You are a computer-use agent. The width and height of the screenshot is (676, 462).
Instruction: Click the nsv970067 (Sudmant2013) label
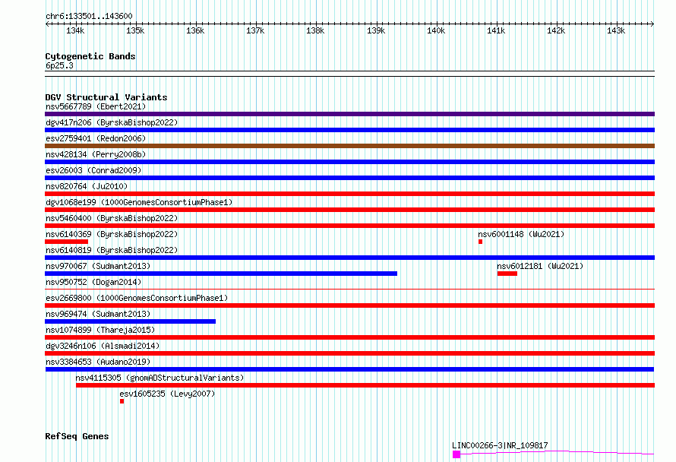coord(98,266)
